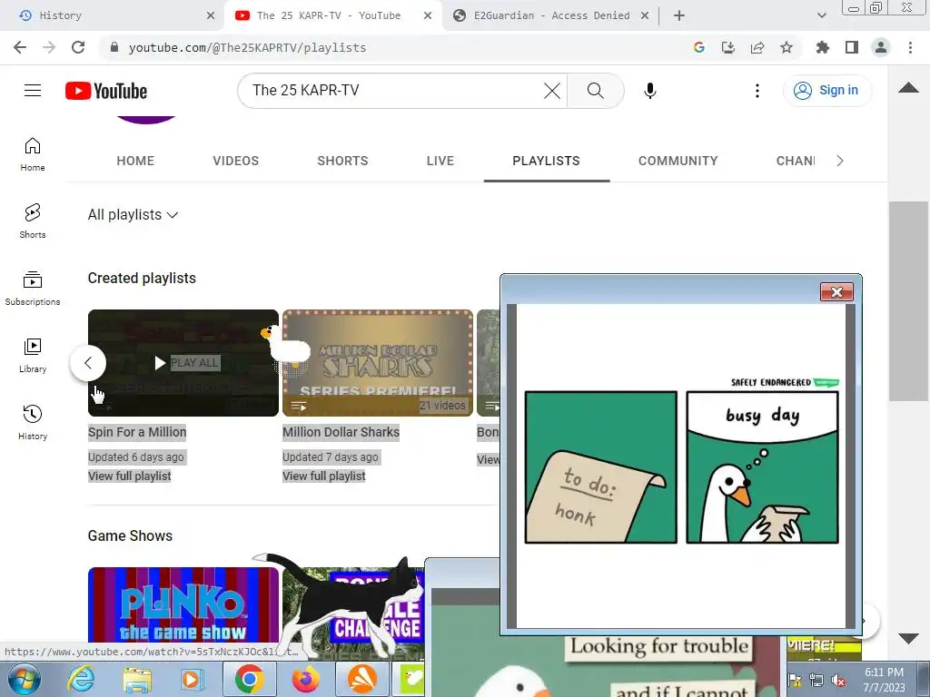
Task: Start voice search with the microphone icon
Action: [650, 91]
